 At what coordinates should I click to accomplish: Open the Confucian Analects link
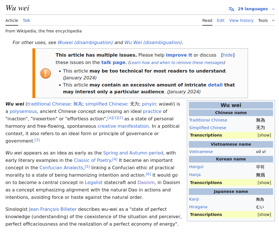[61, 168]
